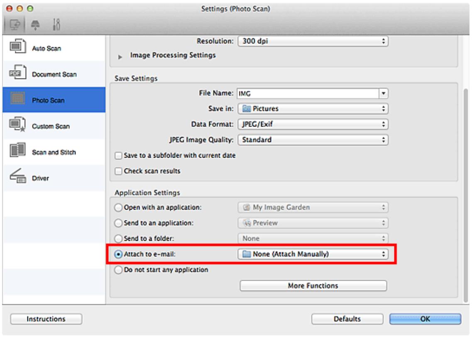
Task: Select the Driver scanner icon
Action: (x=17, y=176)
